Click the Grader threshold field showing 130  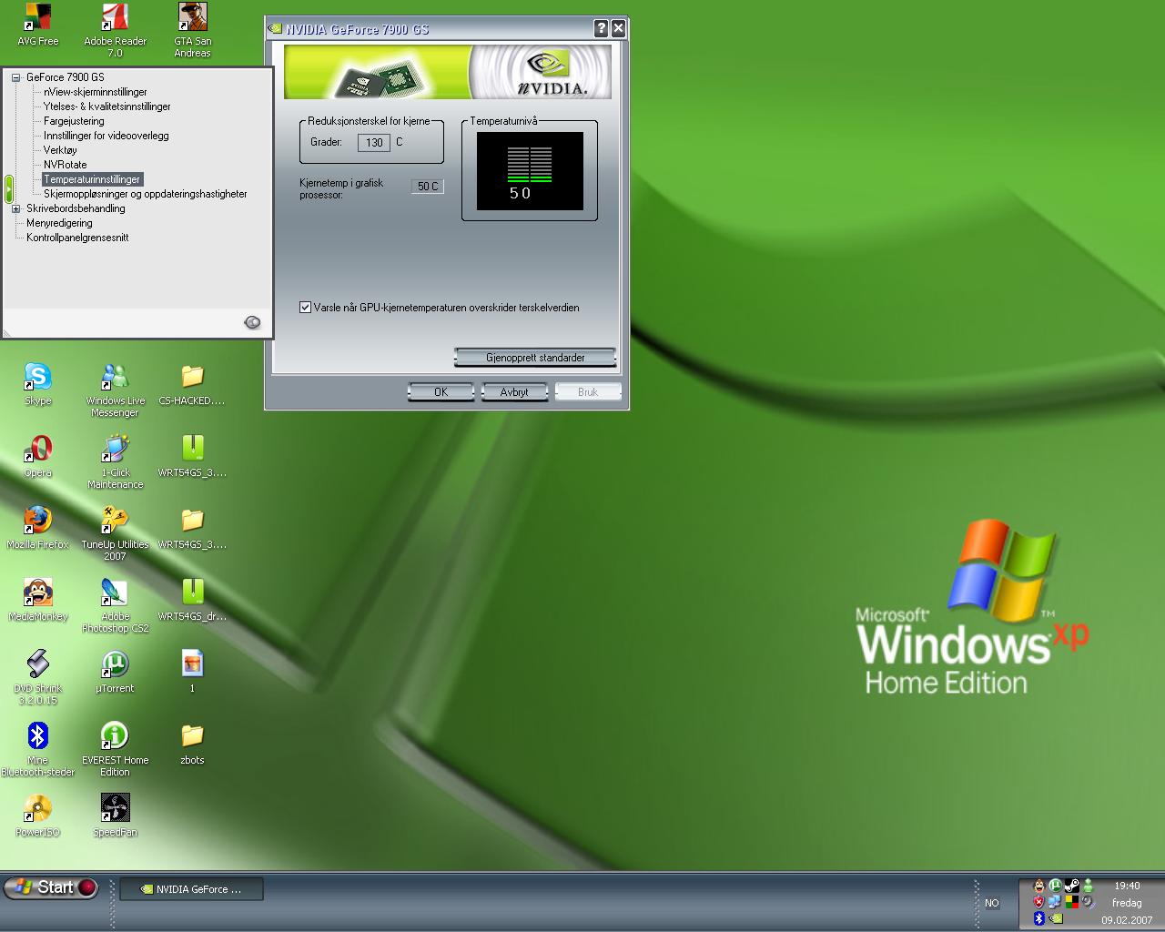[x=374, y=143]
